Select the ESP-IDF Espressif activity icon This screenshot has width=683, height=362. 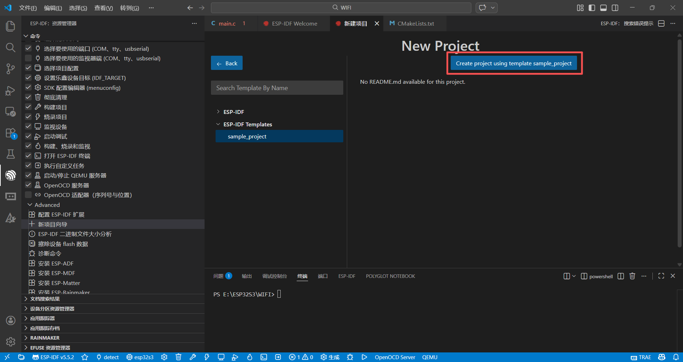coord(11,175)
